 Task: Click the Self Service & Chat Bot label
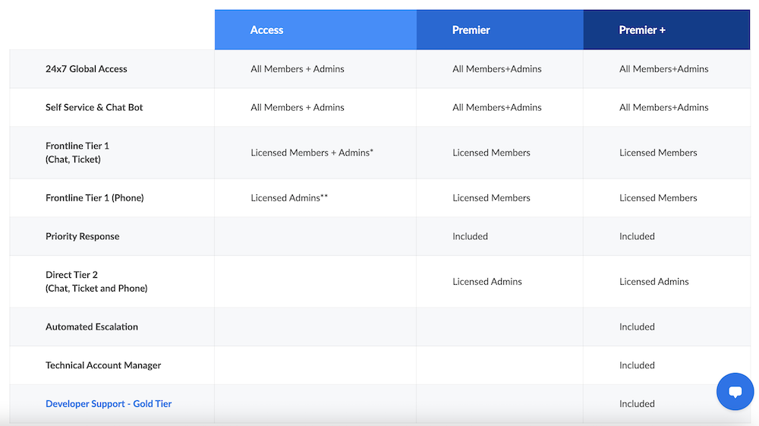click(x=94, y=108)
